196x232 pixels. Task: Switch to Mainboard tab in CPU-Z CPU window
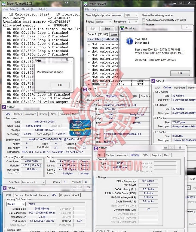pyautogui.click(x=30, y=114)
